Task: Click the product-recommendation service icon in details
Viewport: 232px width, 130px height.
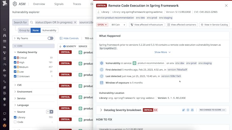Action: pyautogui.click(x=134, y=63)
